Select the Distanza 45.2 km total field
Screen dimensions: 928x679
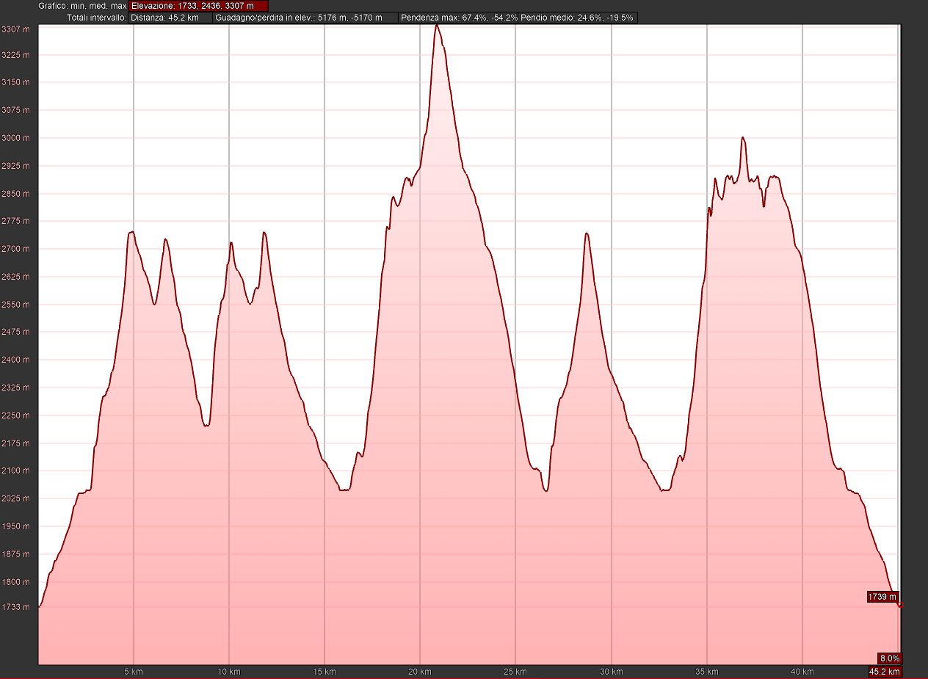[x=170, y=18]
